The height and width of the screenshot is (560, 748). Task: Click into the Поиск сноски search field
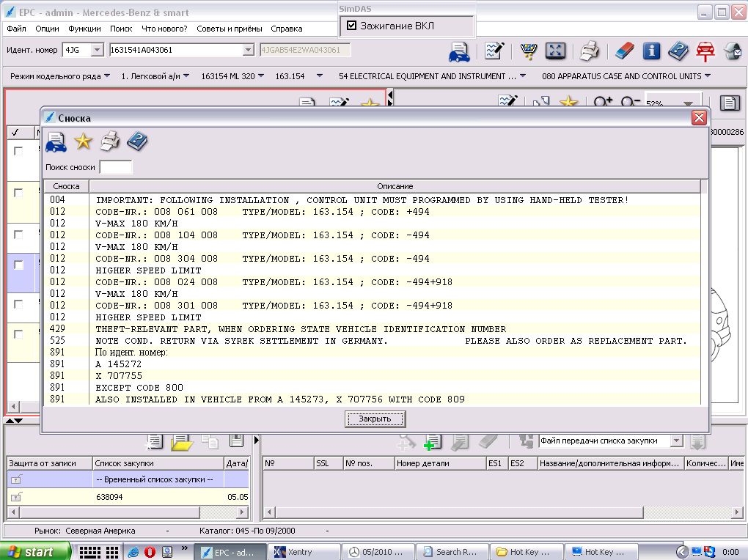click(x=115, y=167)
